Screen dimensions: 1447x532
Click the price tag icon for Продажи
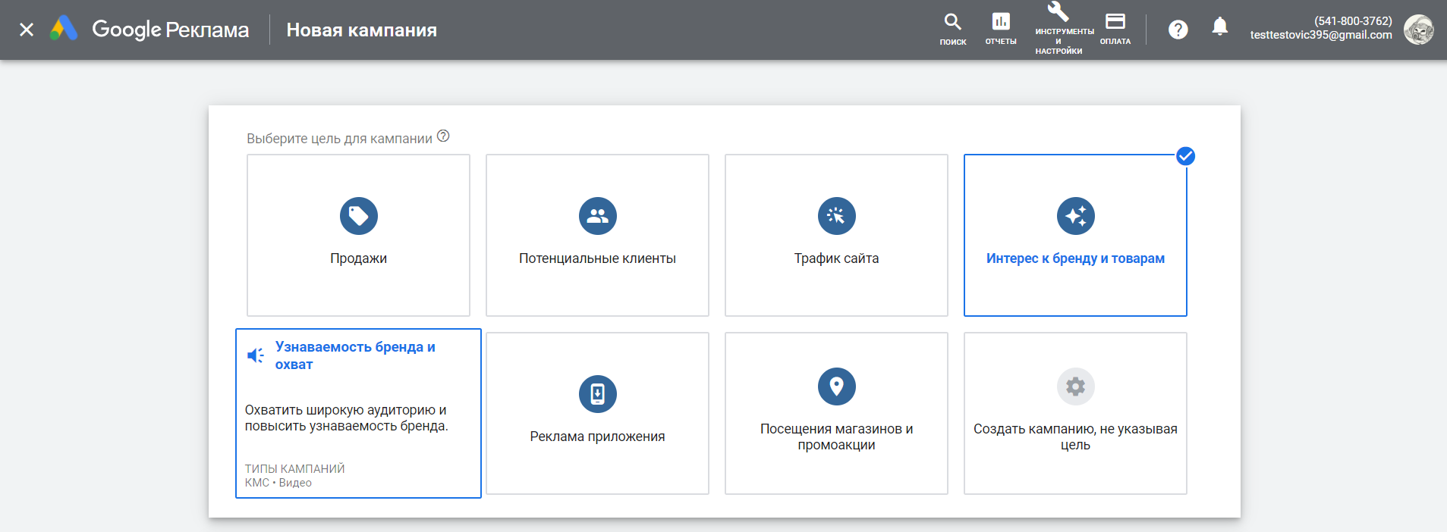359,216
